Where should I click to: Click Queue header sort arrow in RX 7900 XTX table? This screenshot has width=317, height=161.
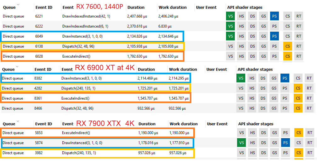coord(18,121)
